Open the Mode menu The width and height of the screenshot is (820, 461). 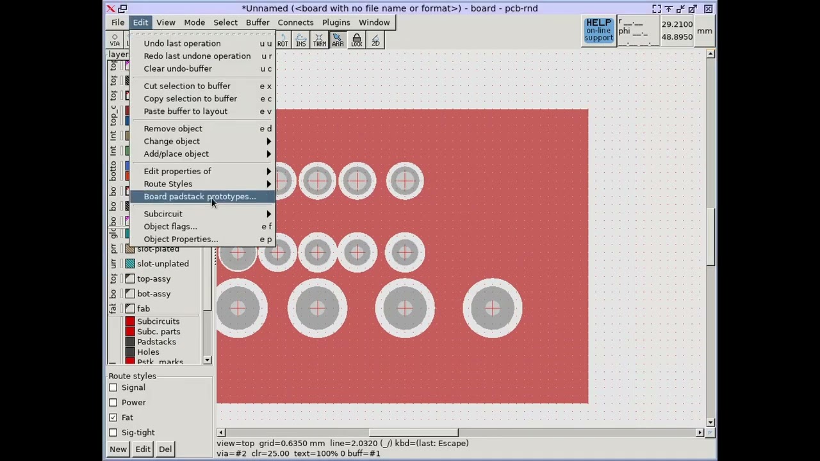(194, 22)
